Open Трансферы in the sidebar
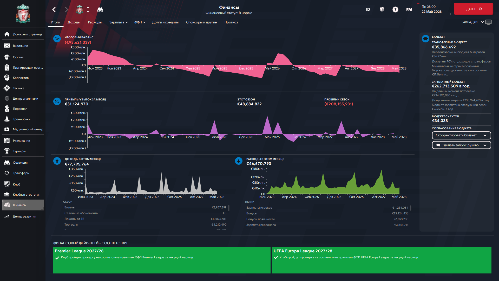Viewport: 499px width, 281px height. click(x=21, y=173)
